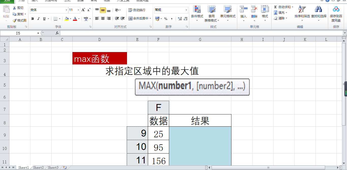
Task: Open the font size dropdown showing 11
Action: point(78,10)
